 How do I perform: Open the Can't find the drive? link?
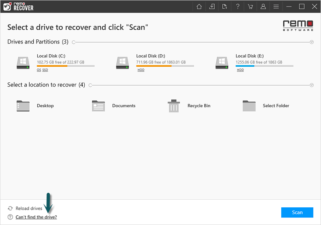pyautogui.click(x=36, y=217)
